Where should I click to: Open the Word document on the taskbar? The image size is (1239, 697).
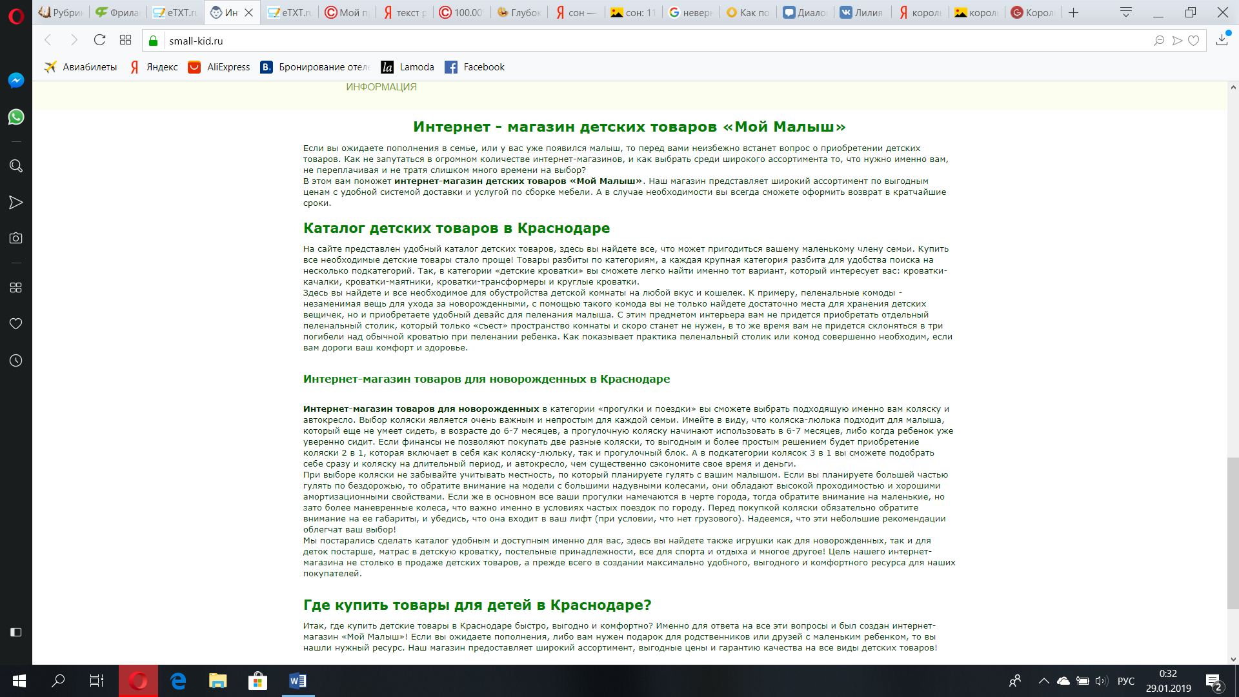click(297, 681)
